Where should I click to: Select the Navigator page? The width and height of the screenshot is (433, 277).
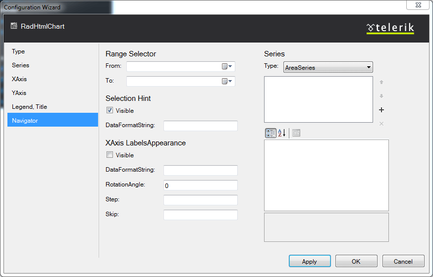tap(53, 120)
